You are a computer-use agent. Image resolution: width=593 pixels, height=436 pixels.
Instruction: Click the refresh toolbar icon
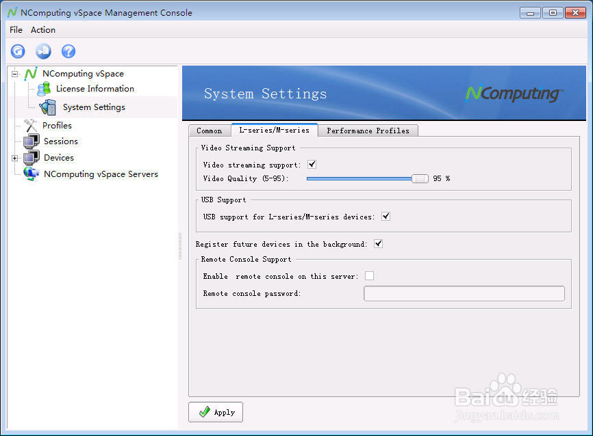[18, 51]
